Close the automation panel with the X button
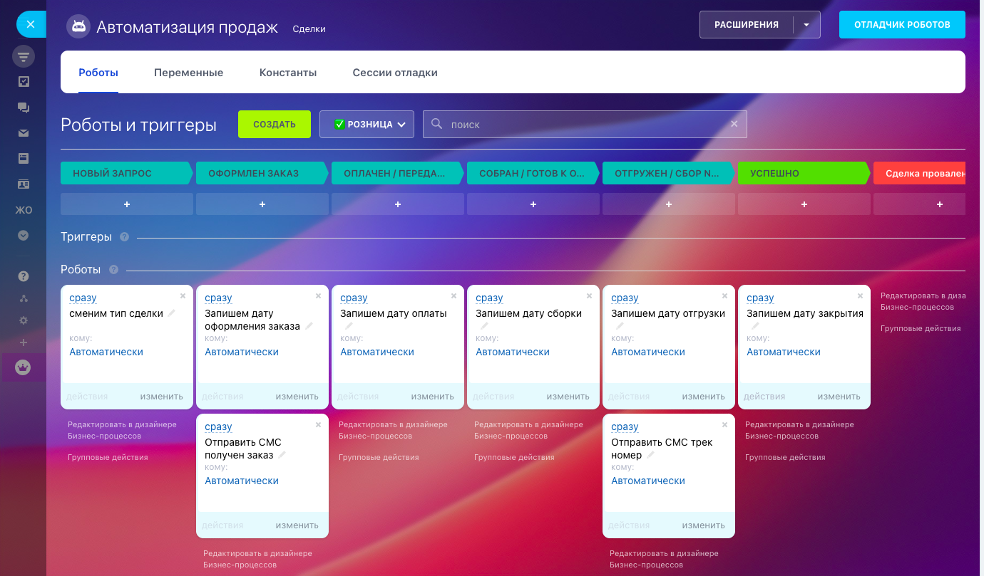The height and width of the screenshot is (576, 984). (31, 24)
